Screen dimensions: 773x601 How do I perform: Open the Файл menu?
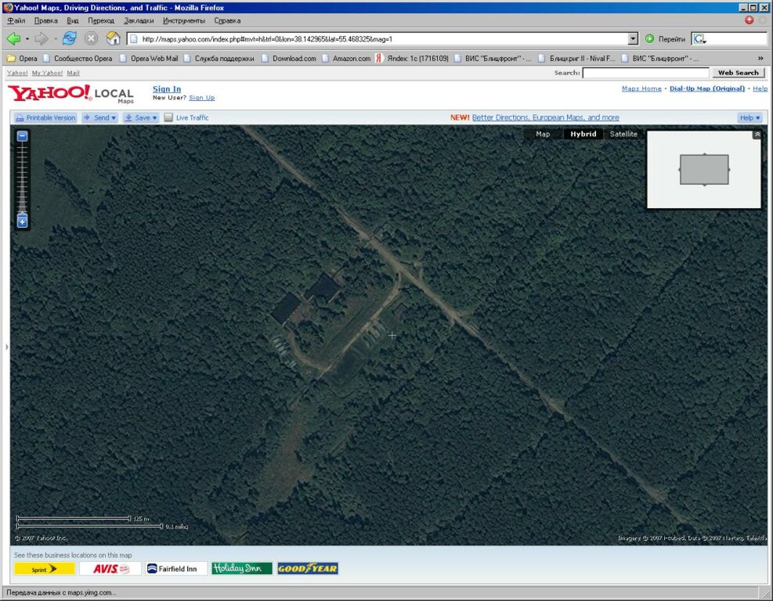point(16,20)
